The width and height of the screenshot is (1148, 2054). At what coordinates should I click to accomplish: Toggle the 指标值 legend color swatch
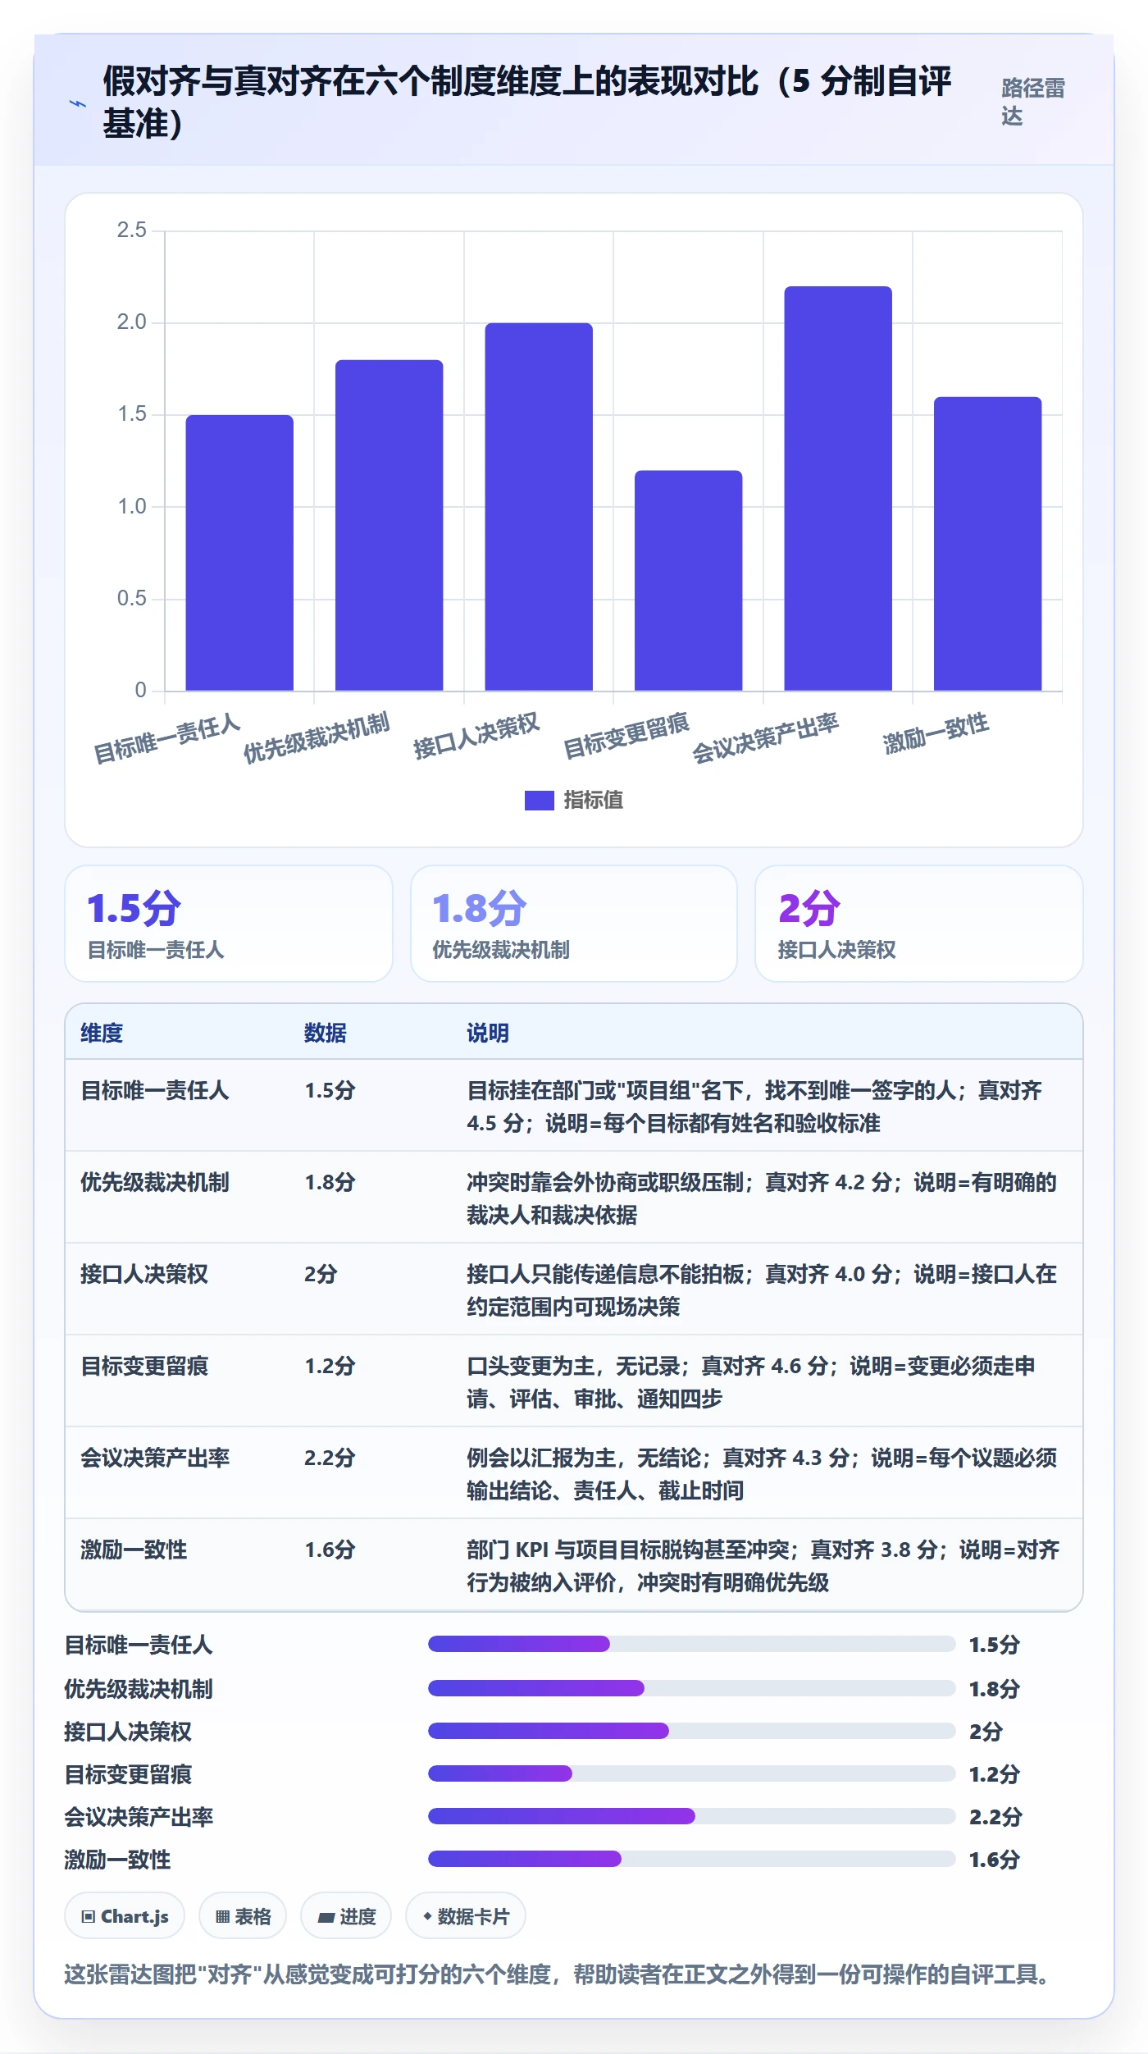click(539, 800)
